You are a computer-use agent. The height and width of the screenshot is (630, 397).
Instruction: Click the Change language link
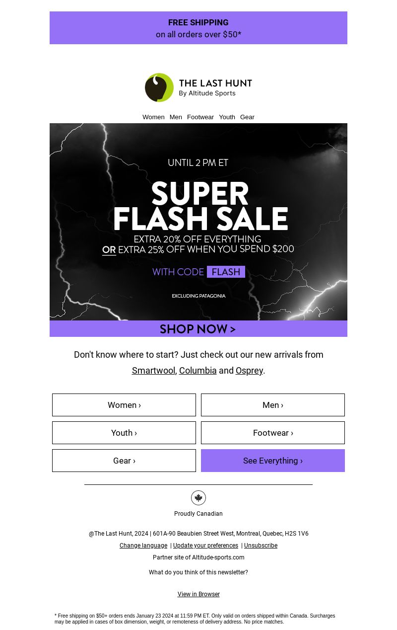click(x=143, y=546)
